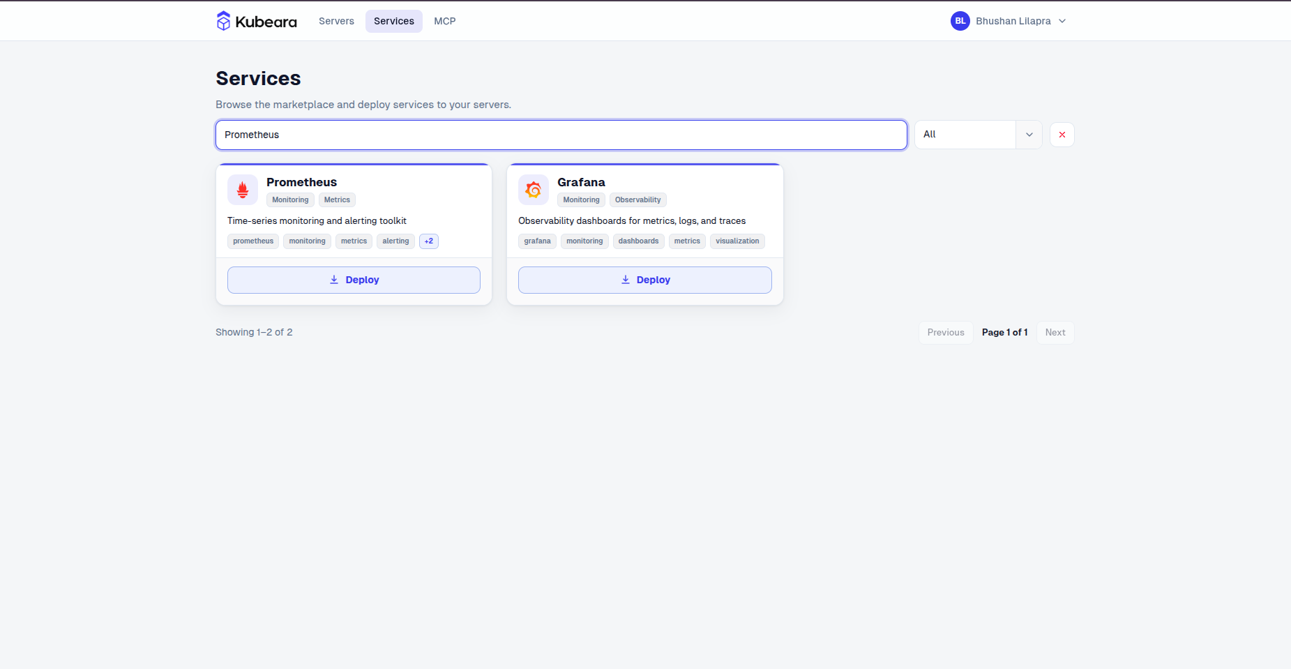Click the metrics tag on Grafana card

pyautogui.click(x=687, y=241)
